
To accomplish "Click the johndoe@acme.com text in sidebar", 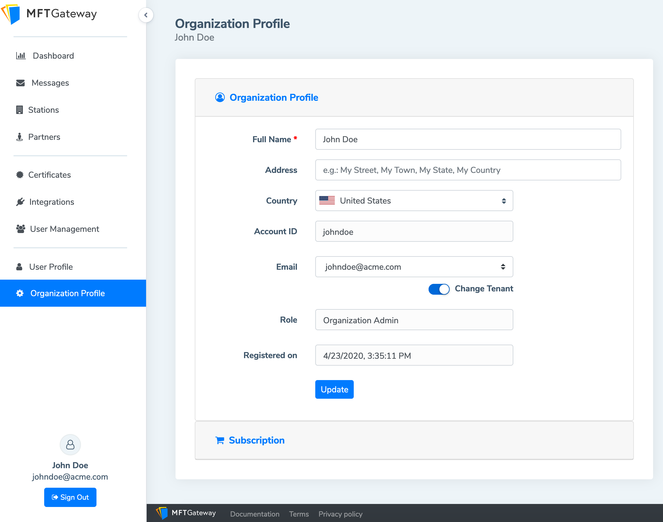I will (x=70, y=477).
